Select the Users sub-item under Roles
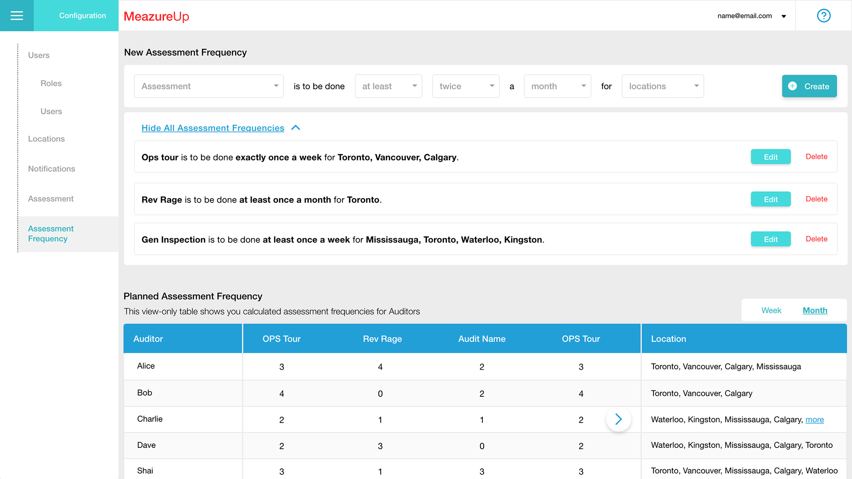 point(51,111)
